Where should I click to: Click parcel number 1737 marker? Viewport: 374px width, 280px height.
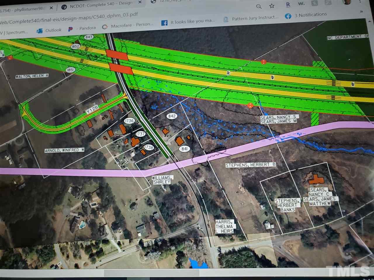[x=141, y=134]
